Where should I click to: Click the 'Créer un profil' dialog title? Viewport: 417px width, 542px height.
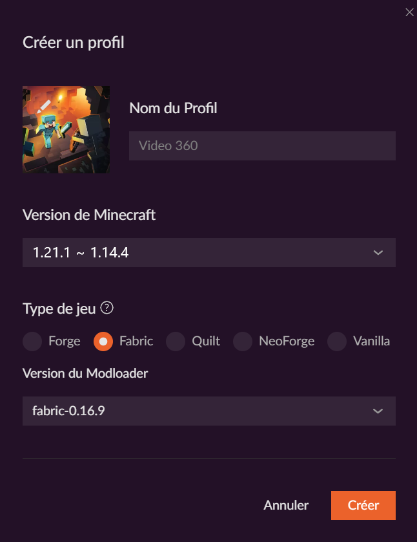point(74,43)
